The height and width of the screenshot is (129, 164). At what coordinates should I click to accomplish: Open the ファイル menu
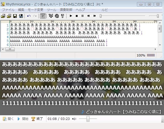pyautogui.click(x=8, y=10)
